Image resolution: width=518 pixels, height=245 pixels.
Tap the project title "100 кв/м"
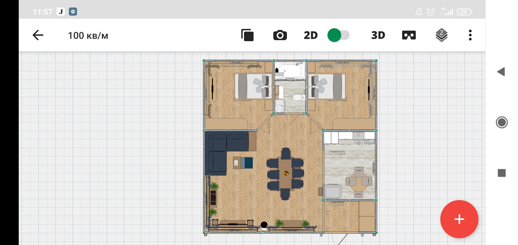tap(88, 35)
